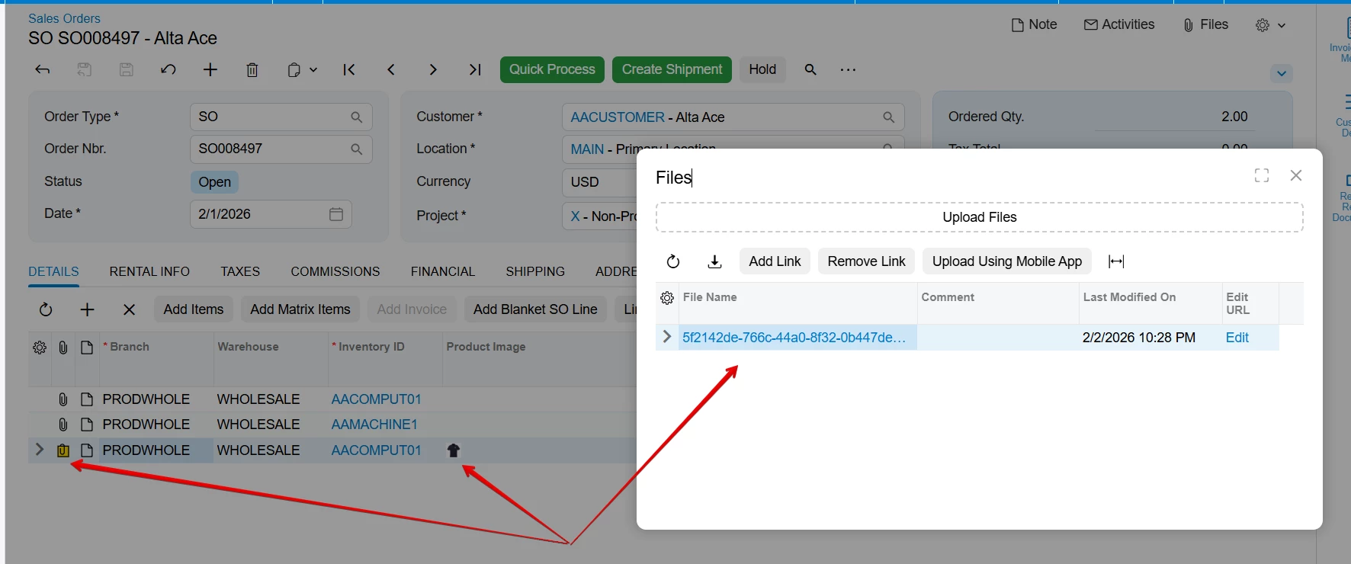Switch to the SHIPPING tab

coord(535,271)
